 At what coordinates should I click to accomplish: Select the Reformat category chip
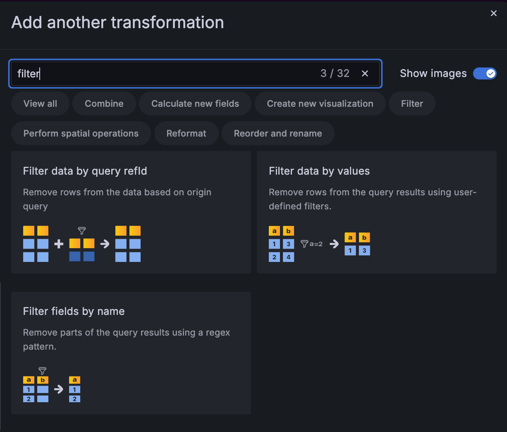(186, 133)
